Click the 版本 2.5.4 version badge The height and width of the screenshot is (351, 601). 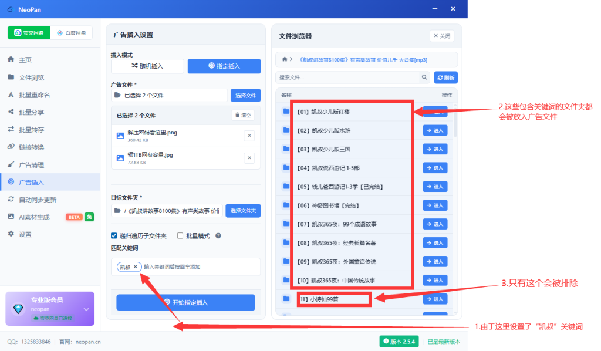click(399, 342)
